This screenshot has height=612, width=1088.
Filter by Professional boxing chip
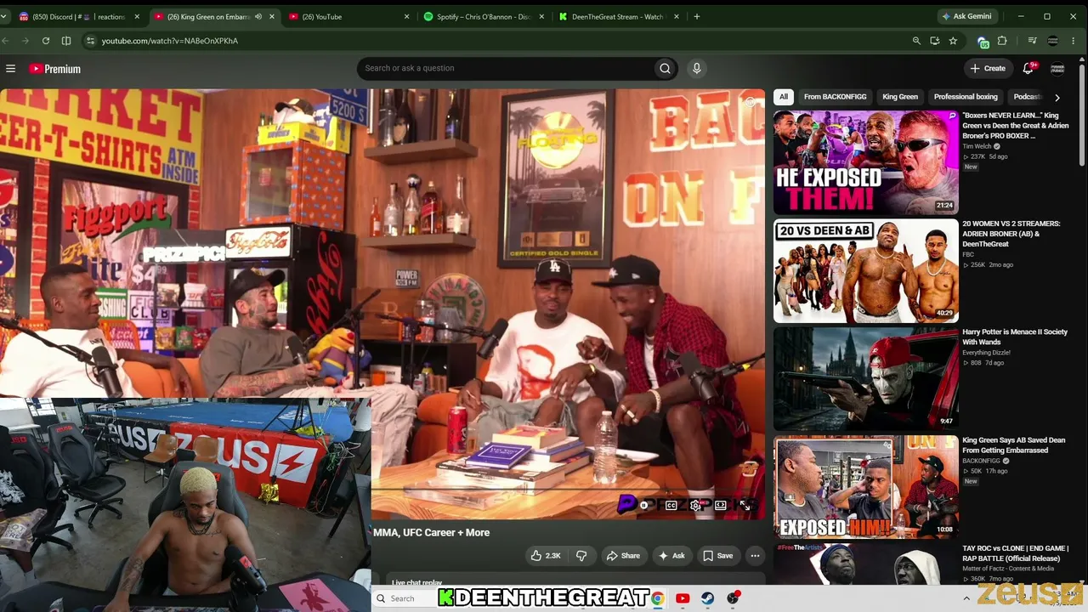pos(966,97)
